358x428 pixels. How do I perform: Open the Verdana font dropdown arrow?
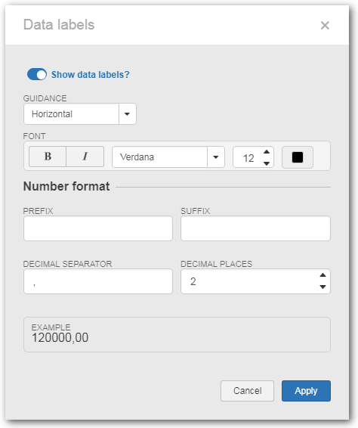[216, 157]
